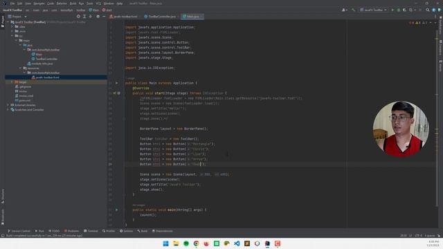Viewport: 443px width, 249px height.
Task: Collapse the resources folder
Action: tap(20, 68)
